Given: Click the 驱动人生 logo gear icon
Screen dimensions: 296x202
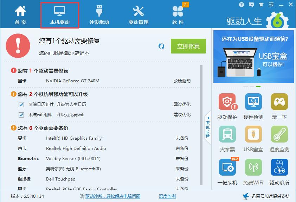Looking at the screenshot, I should pos(277,21).
